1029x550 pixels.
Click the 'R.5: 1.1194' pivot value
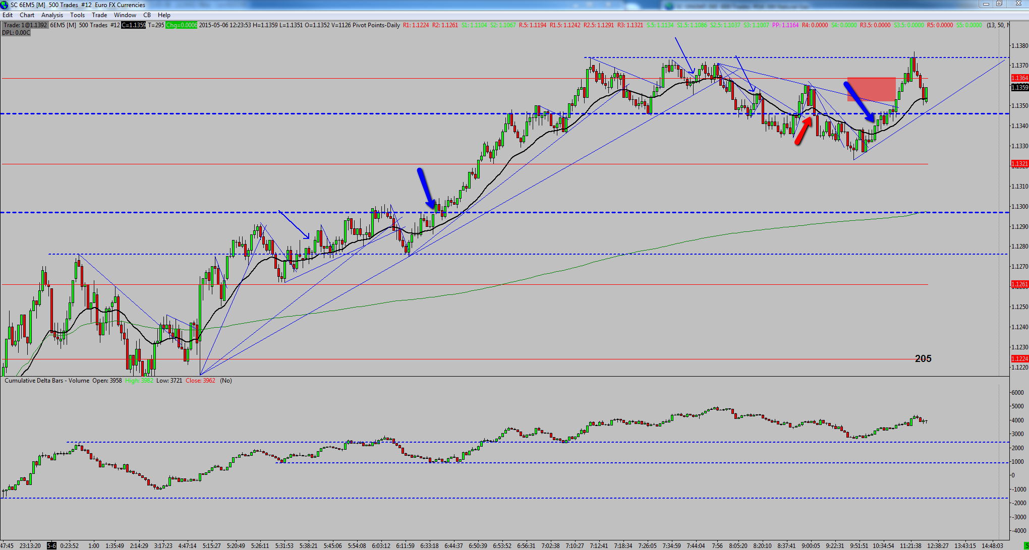(x=533, y=25)
